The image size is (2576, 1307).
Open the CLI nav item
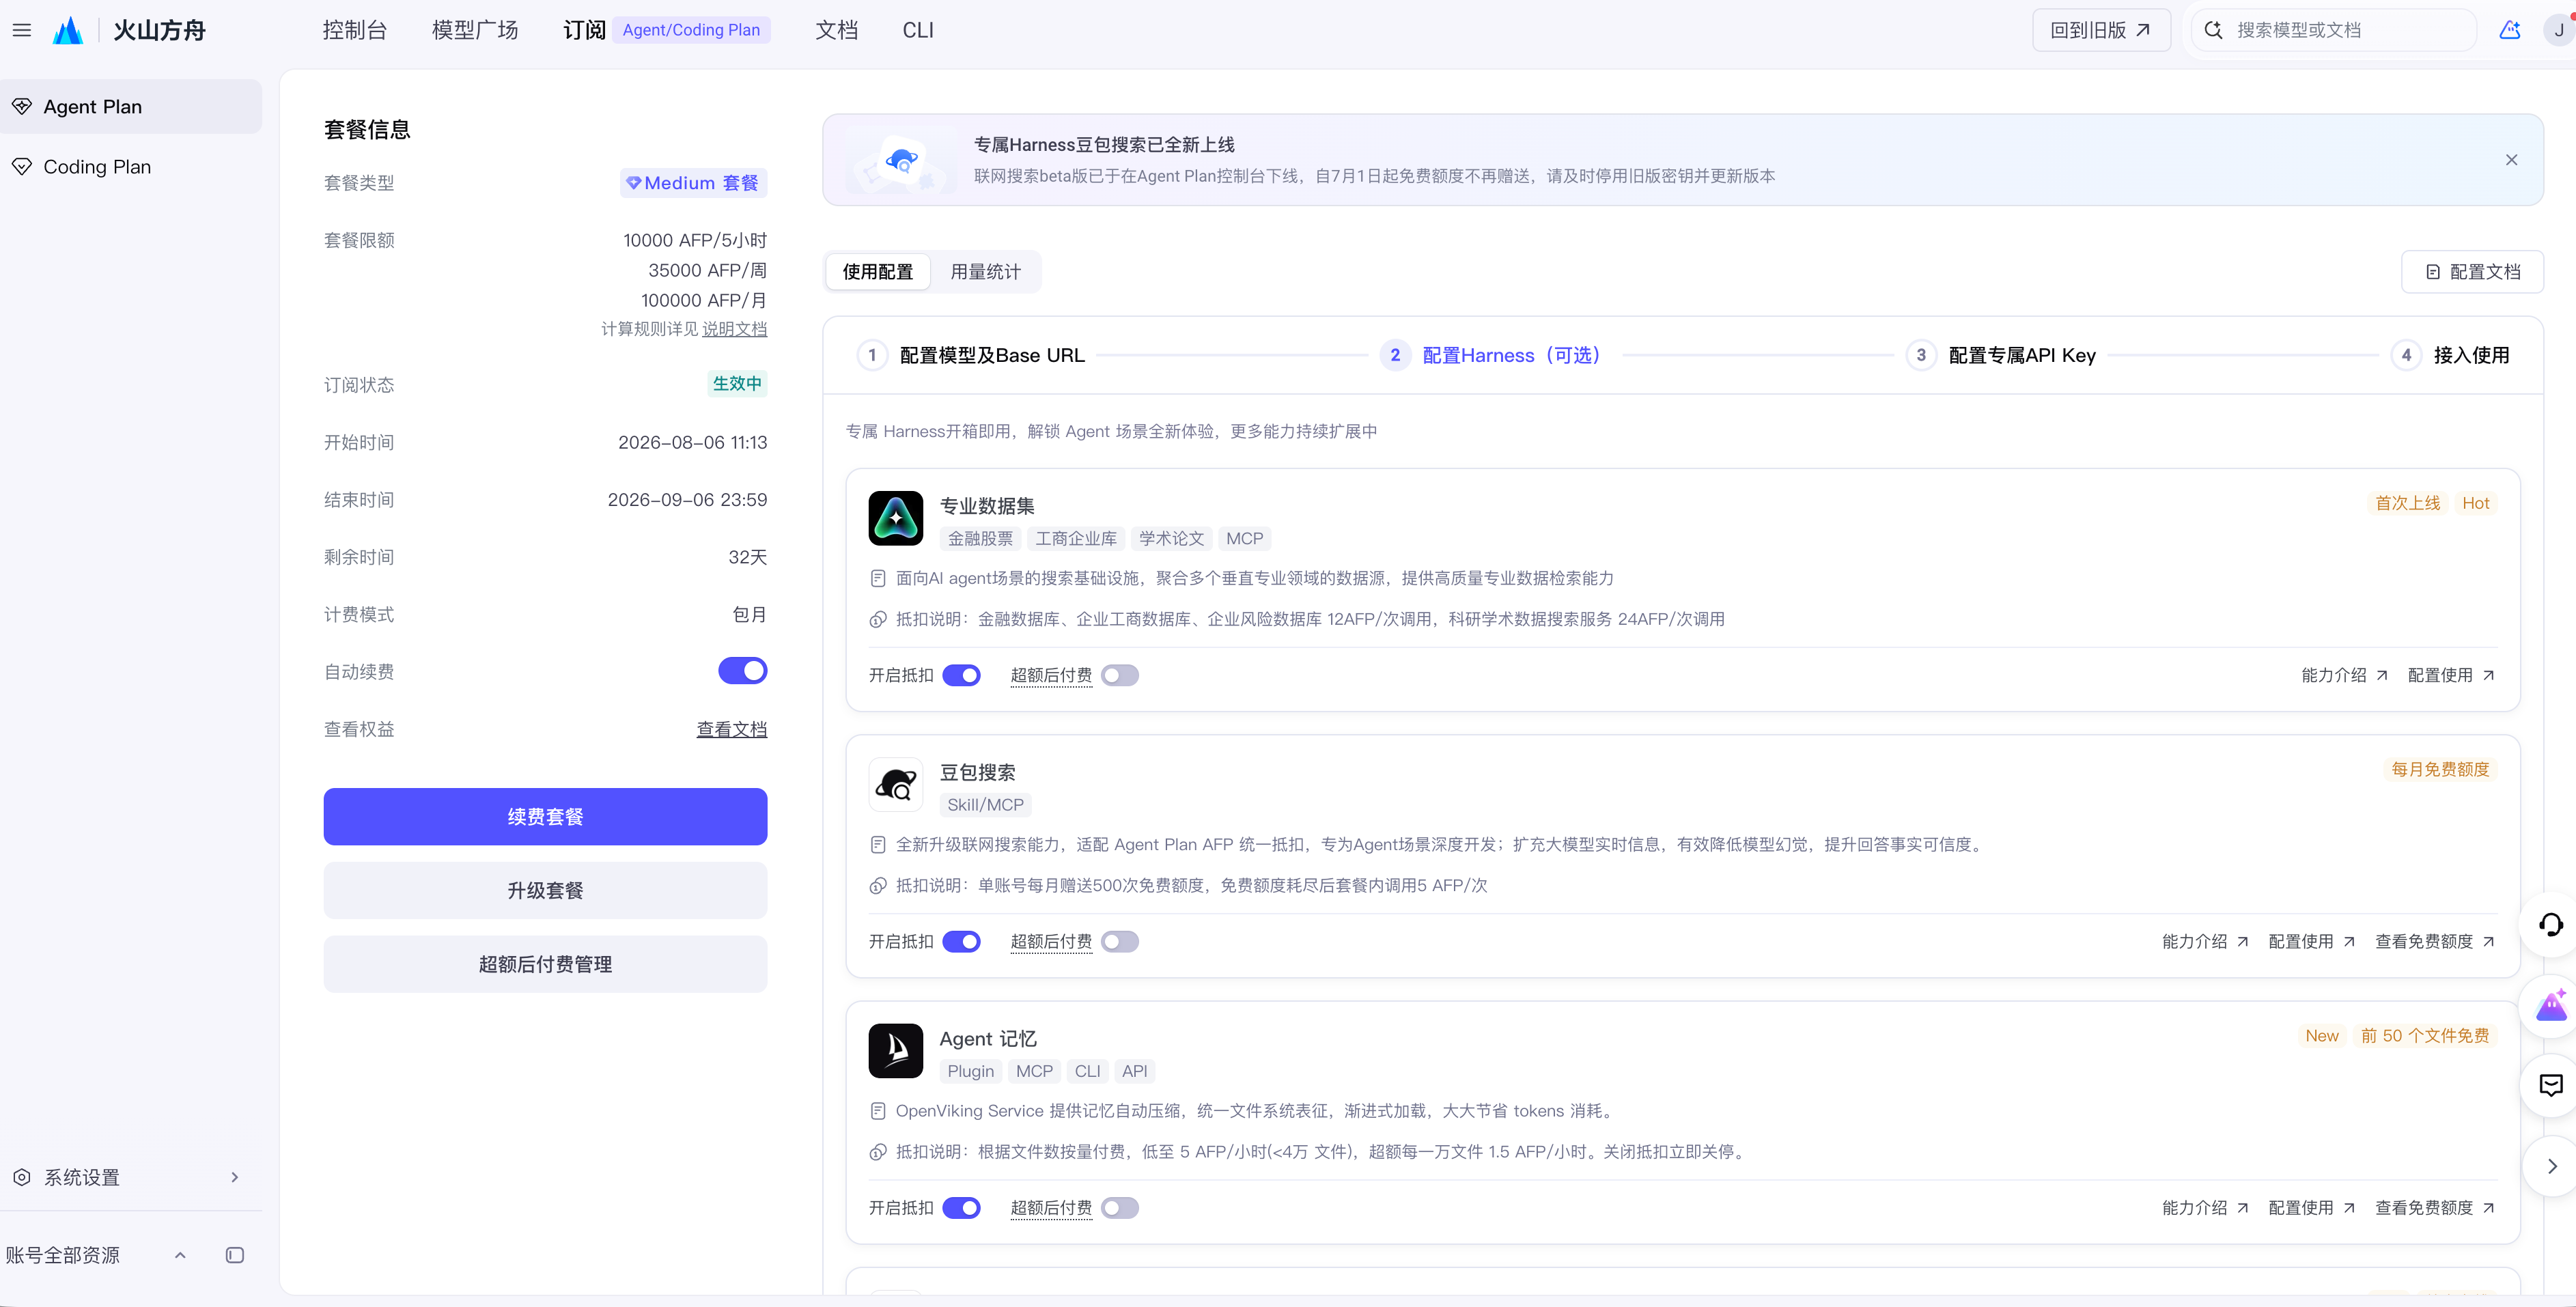tap(918, 30)
